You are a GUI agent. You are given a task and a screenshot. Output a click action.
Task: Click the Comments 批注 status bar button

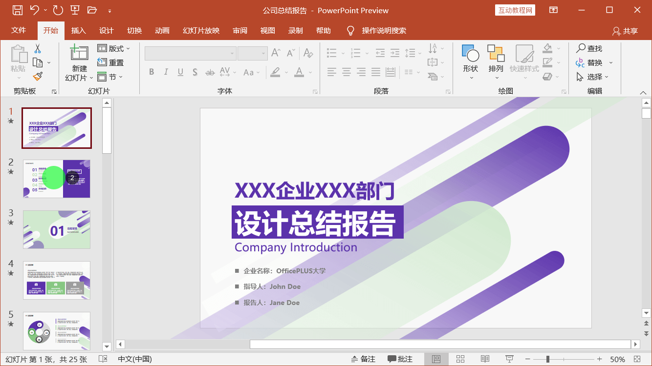400,359
